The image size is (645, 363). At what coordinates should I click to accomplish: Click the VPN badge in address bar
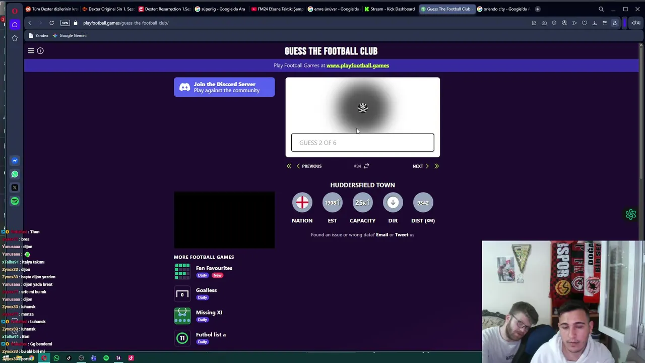point(65,23)
